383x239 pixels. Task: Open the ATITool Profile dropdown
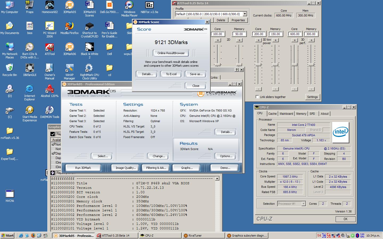[x=245, y=14]
